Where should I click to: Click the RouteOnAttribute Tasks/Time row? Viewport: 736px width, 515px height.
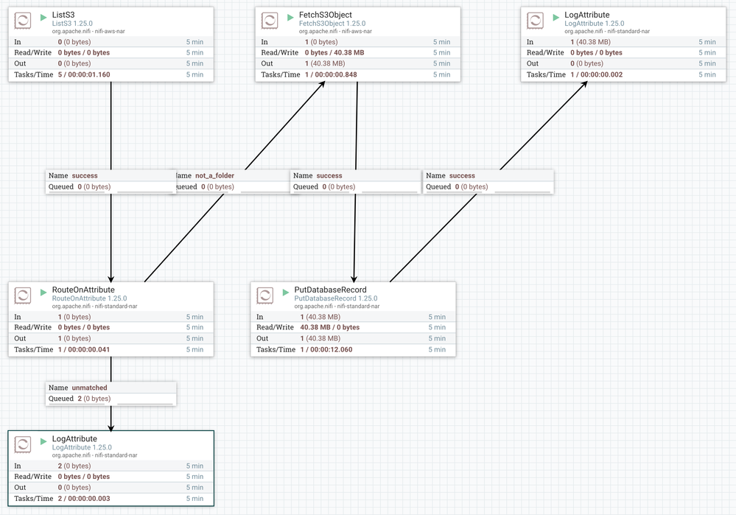click(x=111, y=350)
